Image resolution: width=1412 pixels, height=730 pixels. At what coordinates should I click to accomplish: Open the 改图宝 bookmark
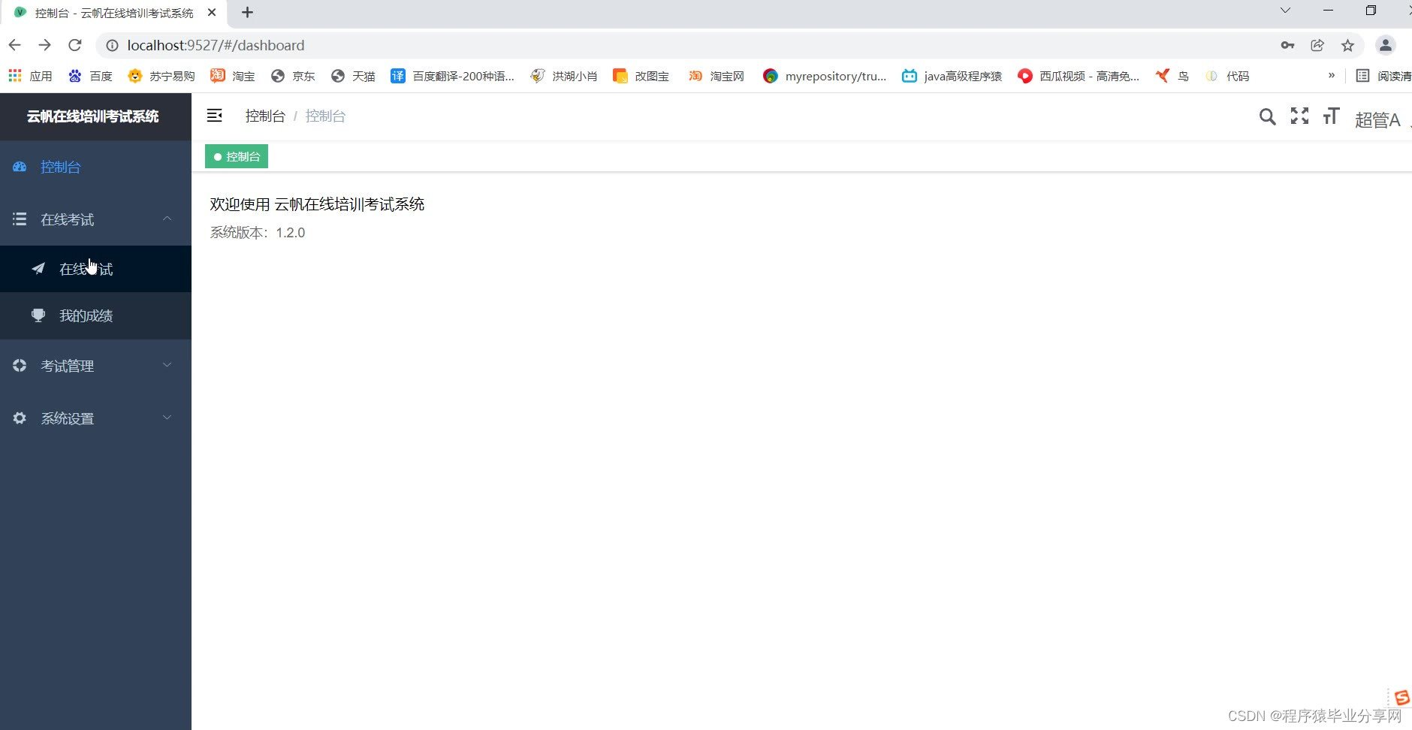point(641,76)
